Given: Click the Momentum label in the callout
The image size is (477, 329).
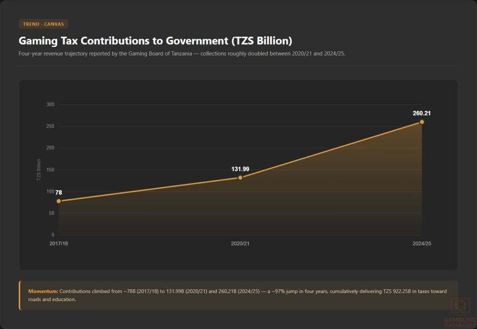Looking at the screenshot, I should (43, 291).
